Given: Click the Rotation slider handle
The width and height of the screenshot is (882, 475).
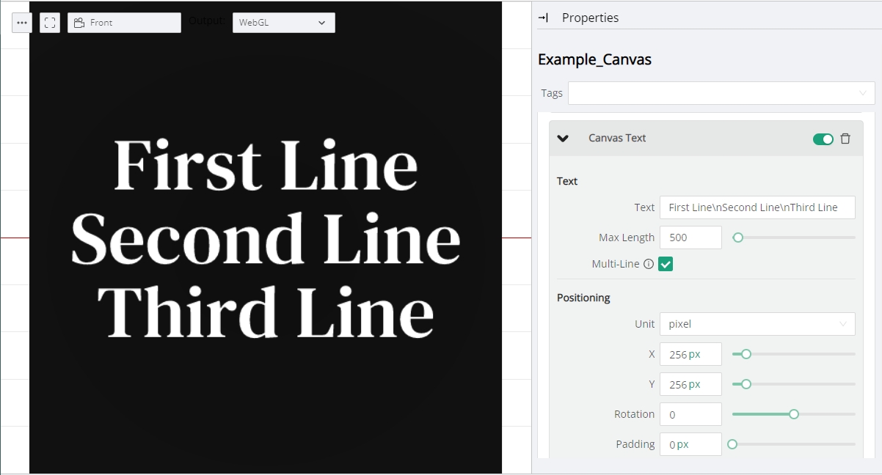Looking at the screenshot, I should tap(793, 414).
